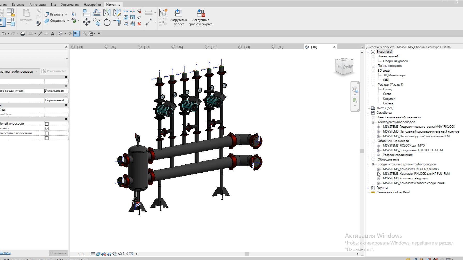Open the 3D_Миниатюра view in project browser
Viewport: 463px width, 260px height.
[x=394, y=75]
